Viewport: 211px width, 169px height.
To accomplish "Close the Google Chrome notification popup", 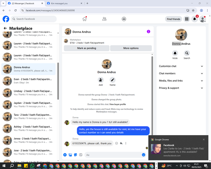I will (x=204, y=139).
